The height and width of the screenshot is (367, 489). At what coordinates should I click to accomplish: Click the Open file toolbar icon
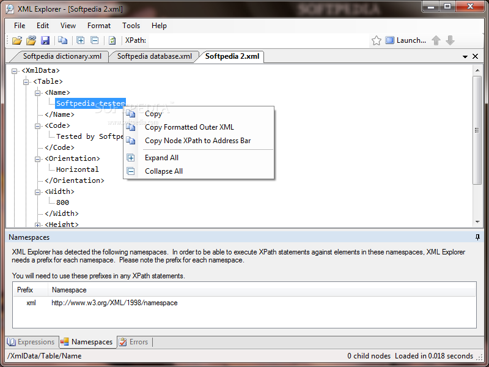(x=17, y=40)
